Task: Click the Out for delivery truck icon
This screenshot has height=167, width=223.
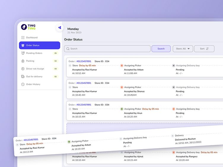Action: (23, 76)
